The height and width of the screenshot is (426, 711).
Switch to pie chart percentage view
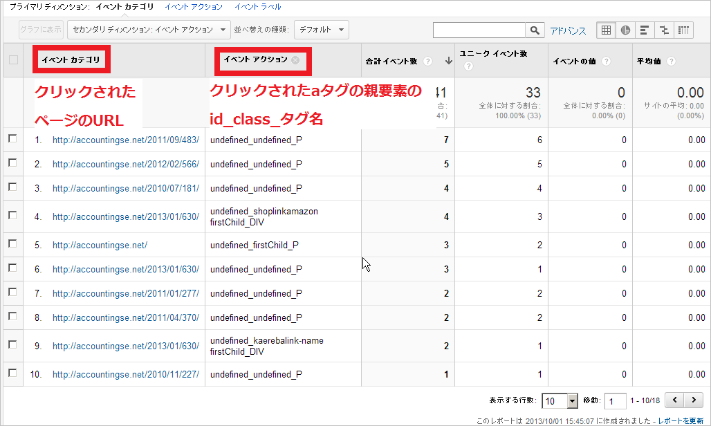click(625, 30)
